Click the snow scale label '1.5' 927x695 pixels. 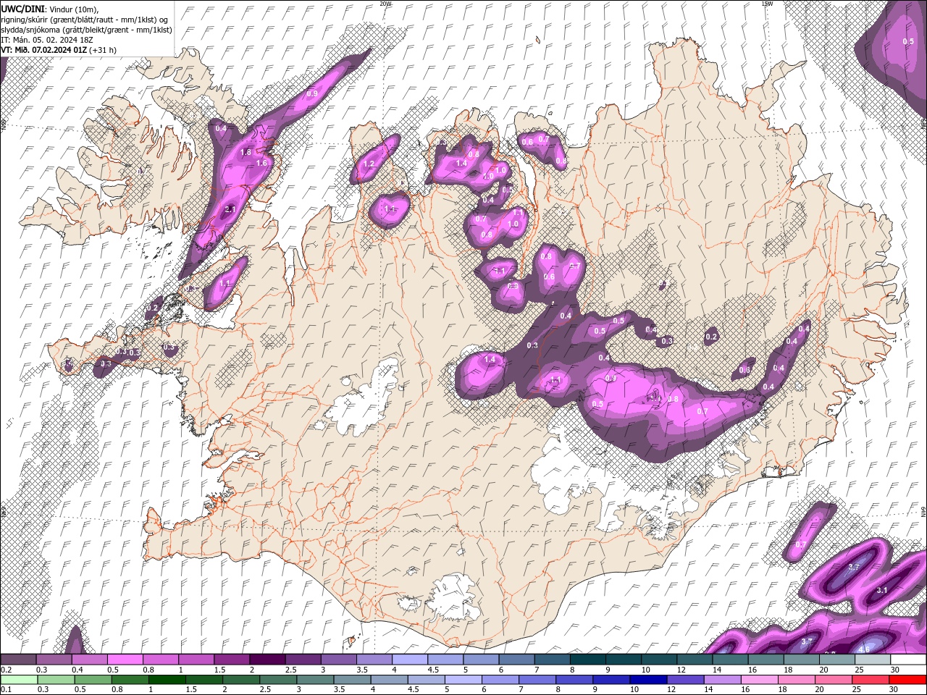(x=219, y=670)
